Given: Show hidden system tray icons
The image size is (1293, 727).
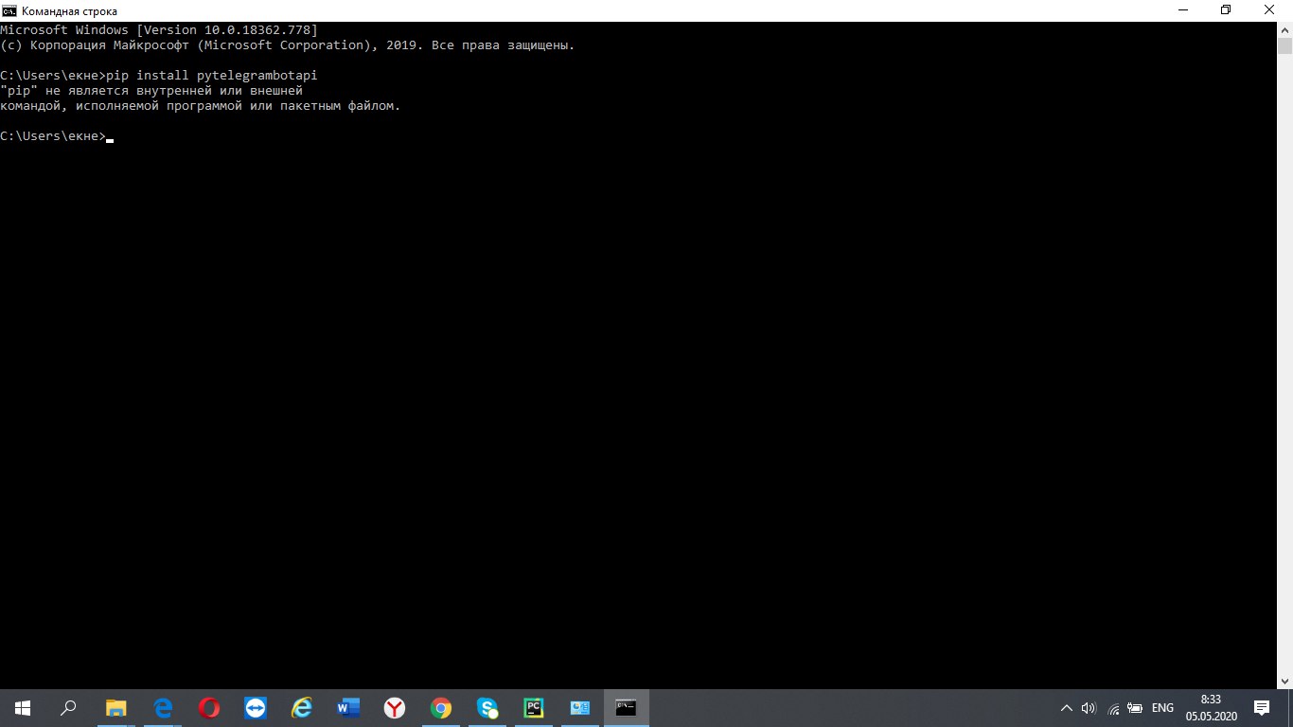Looking at the screenshot, I should point(1066,708).
